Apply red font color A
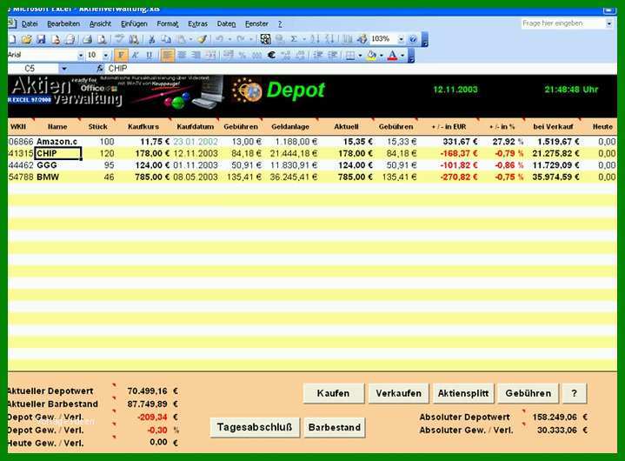625x461 pixels. coord(392,55)
